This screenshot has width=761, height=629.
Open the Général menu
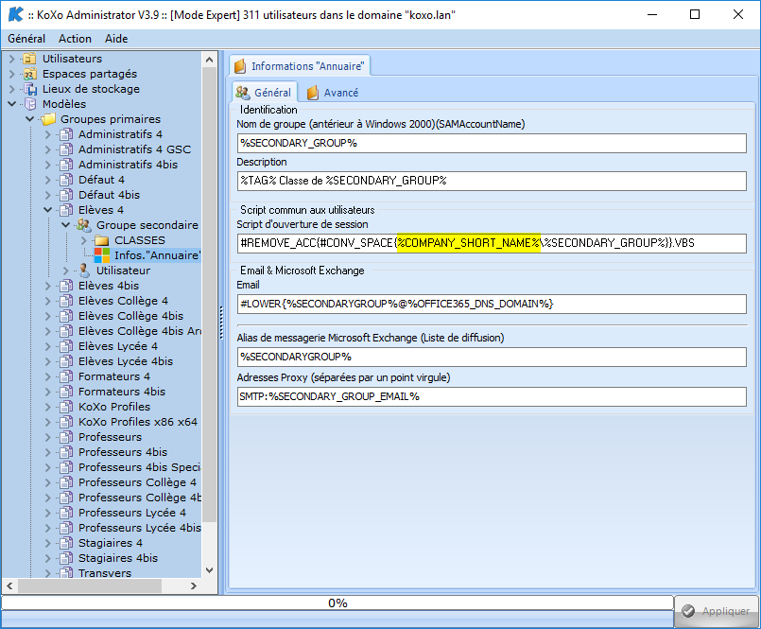point(26,39)
